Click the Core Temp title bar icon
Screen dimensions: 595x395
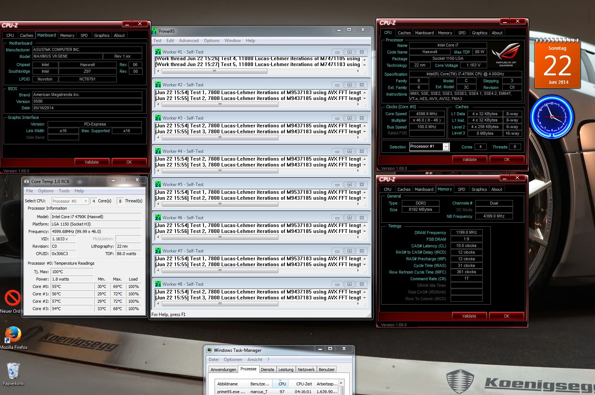click(27, 181)
